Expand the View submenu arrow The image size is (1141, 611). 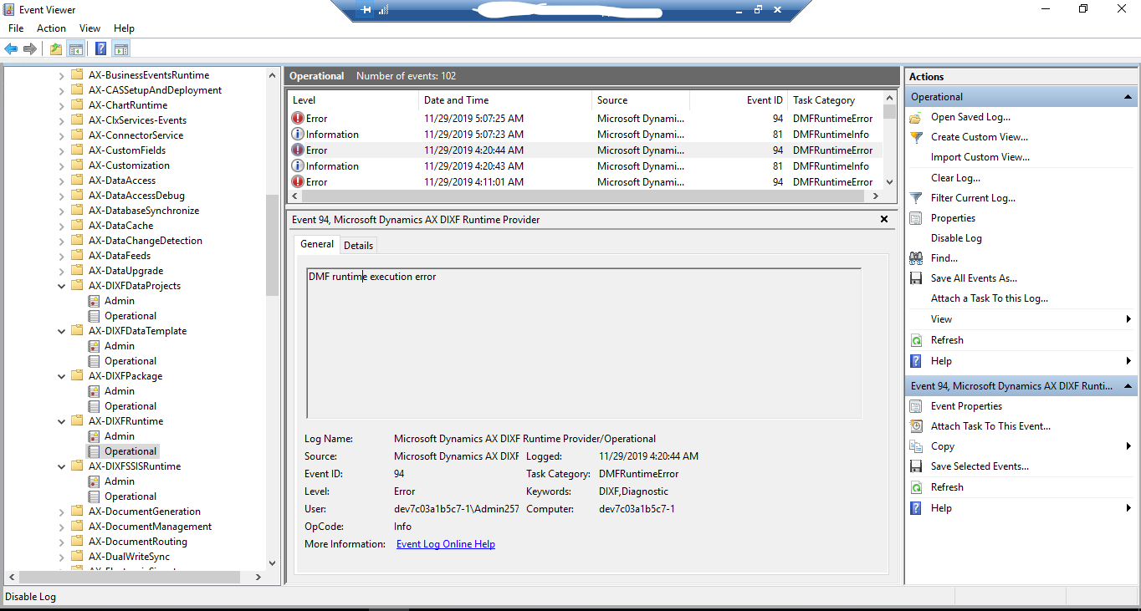click(1128, 319)
